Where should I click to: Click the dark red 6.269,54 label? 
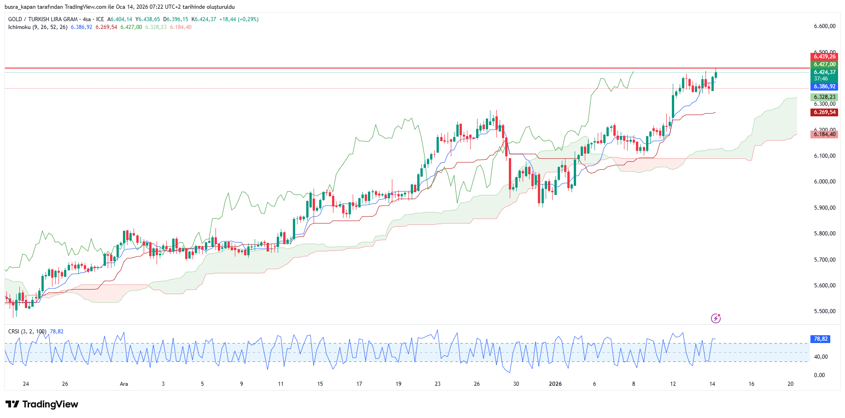[824, 112]
